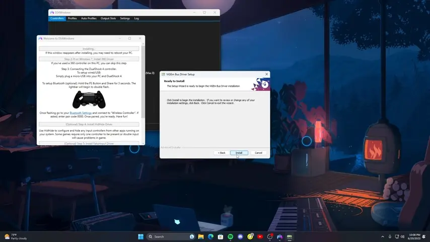Switch to the Output Slots tab

point(108,19)
